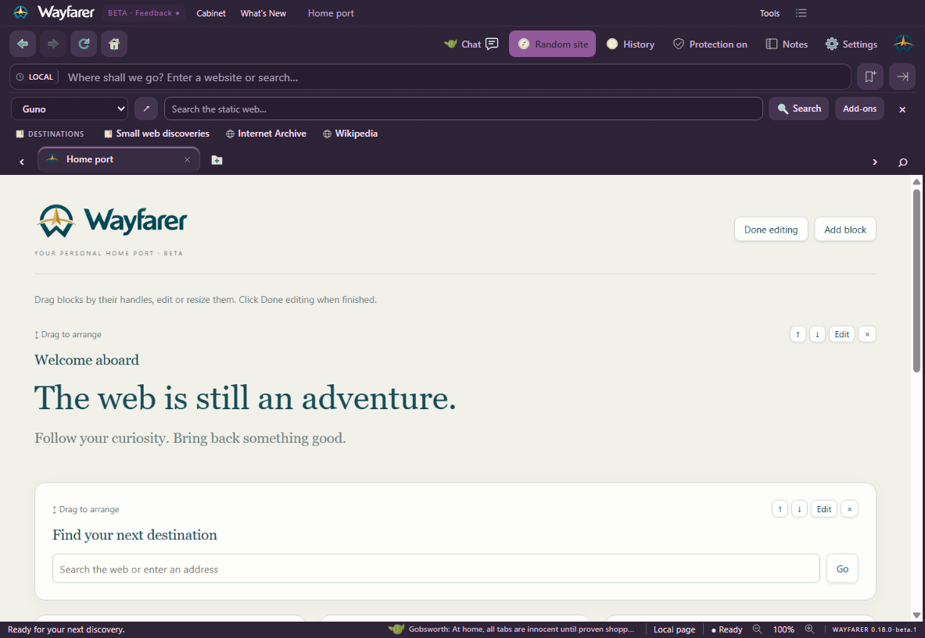Focus Search the web or enter address field
Screen dimensions: 925x638
436,568
